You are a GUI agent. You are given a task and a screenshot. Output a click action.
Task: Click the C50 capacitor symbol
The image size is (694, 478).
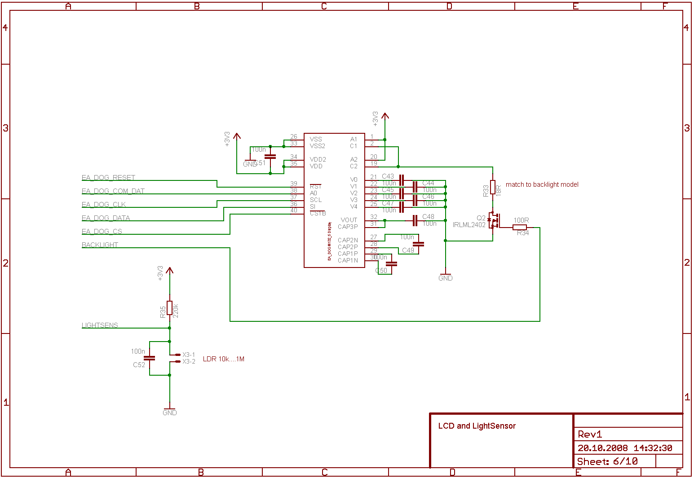point(391,264)
